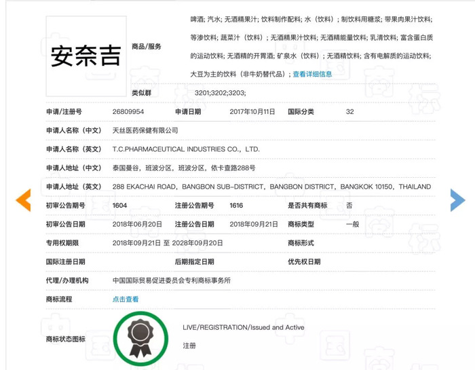This screenshot has height=370, width=475.
Task: Click goods line starting with 的运动饮料
Action: pyautogui.click(x=311, y=56)
